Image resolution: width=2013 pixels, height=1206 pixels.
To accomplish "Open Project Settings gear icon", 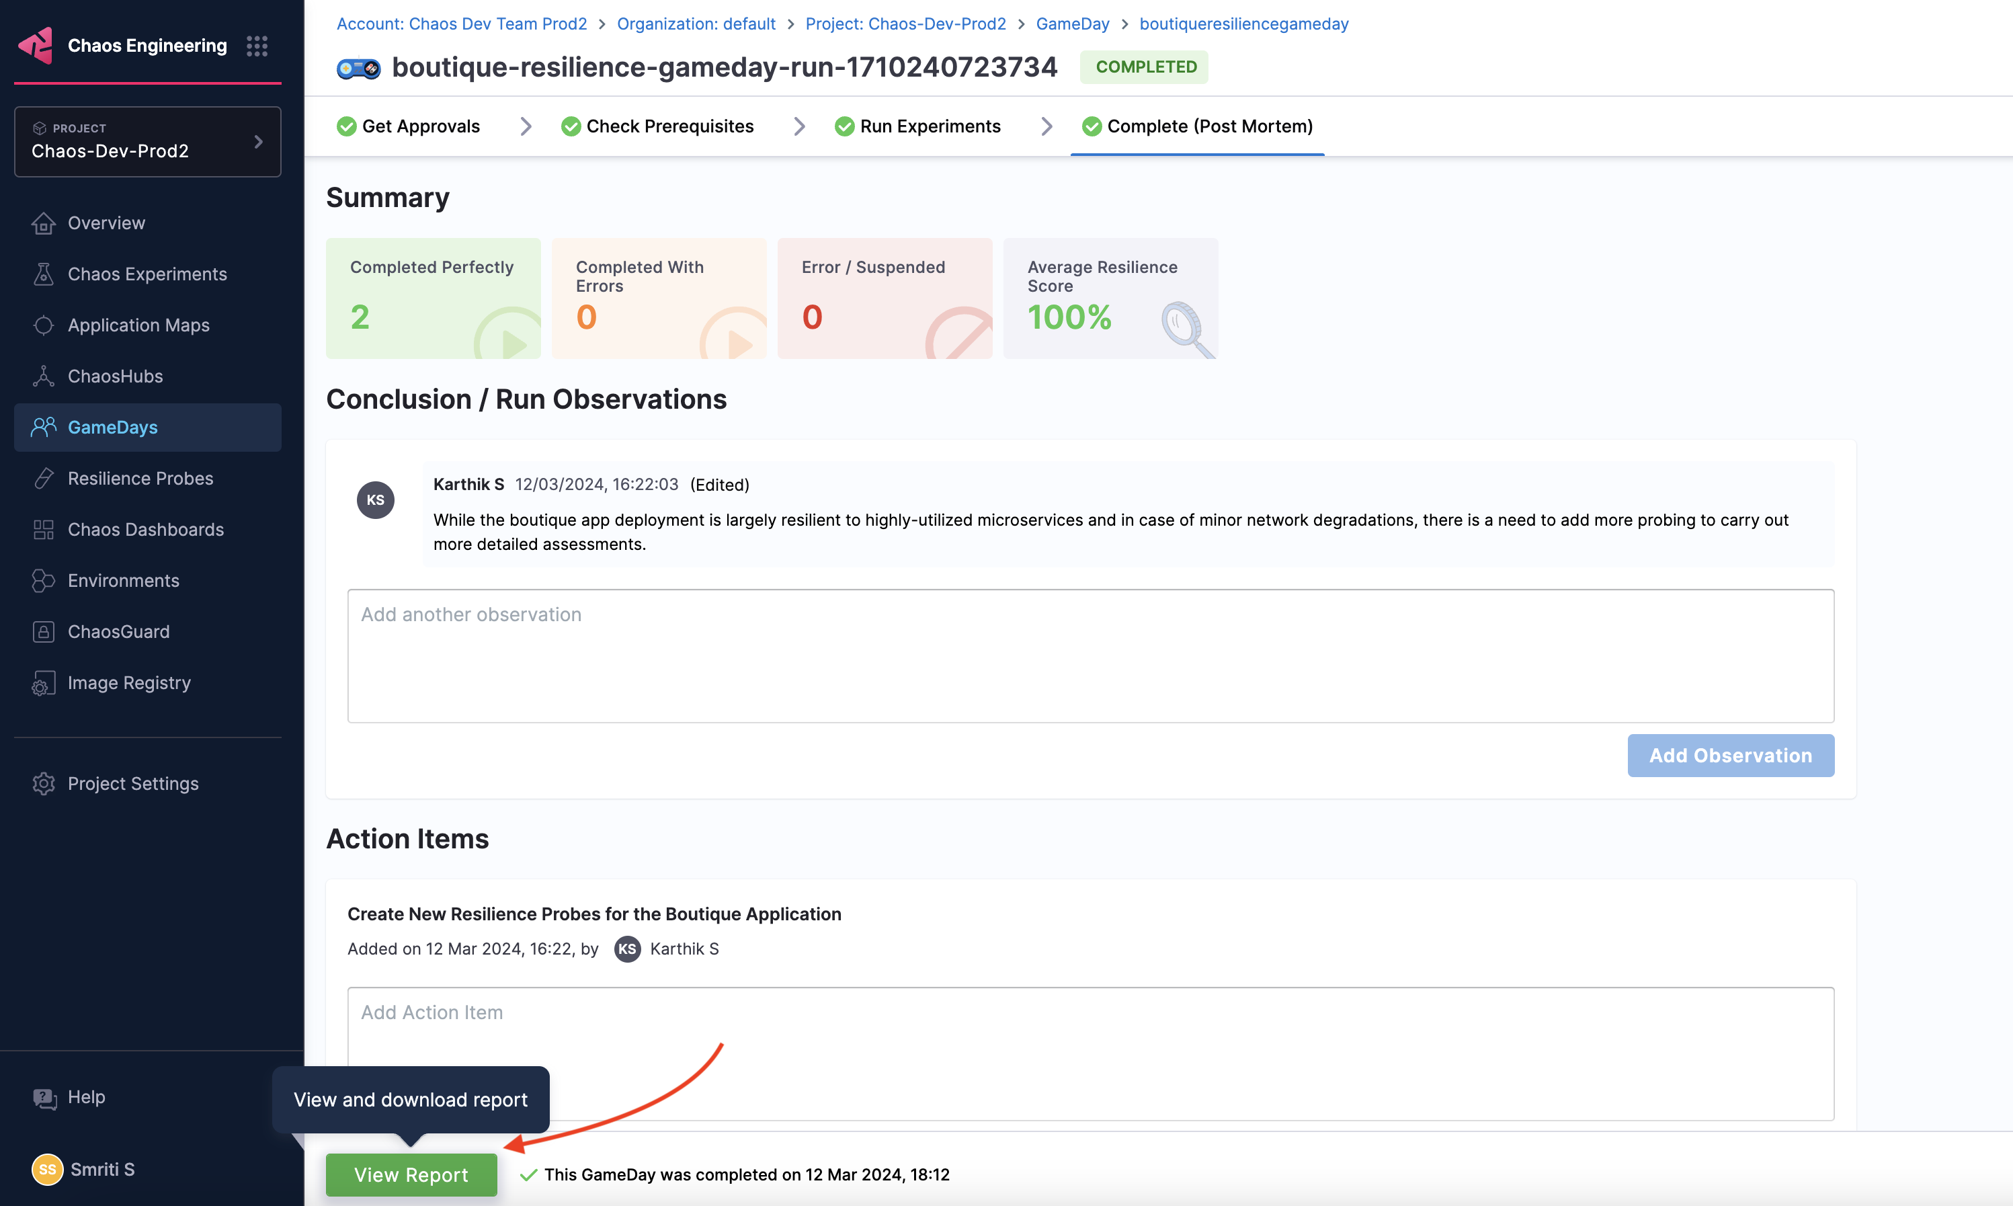I will tap(43, 783).
